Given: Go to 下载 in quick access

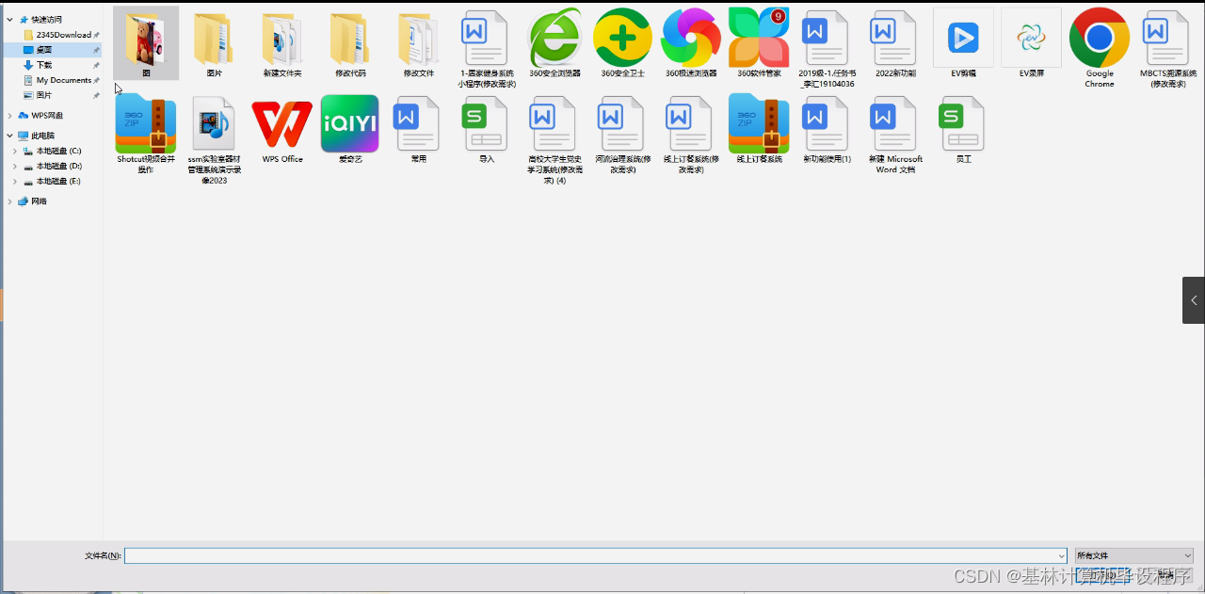Looking at the screenshot, I should 44,65.
